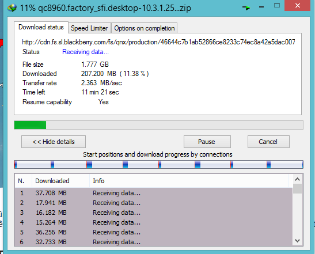Click the connections progress segment bar
Viewport: 315px width, 254px height.
pyautogui.click(x=158, y=164)
